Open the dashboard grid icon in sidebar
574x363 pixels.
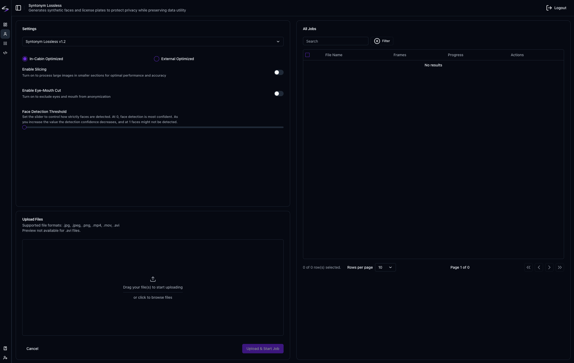[x=5, y=25]
